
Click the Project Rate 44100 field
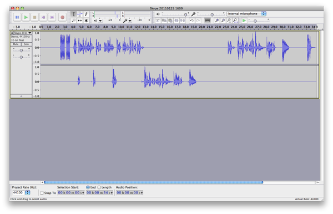tap(18, 192)
